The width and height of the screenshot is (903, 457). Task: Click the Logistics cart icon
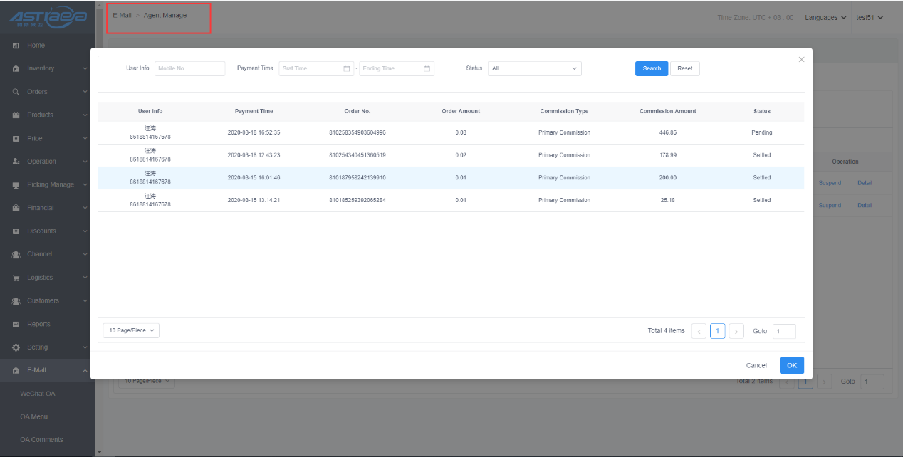tap(16, 278)
